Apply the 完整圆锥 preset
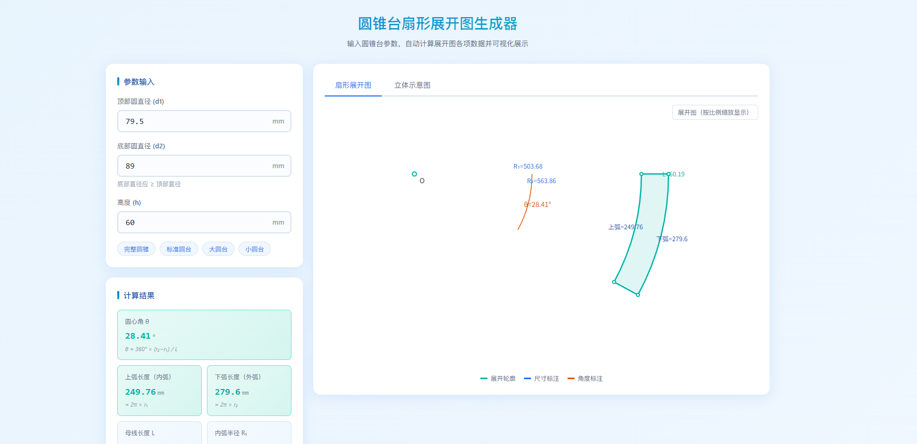This screenshot has height=444, width=917. (136, 249)
